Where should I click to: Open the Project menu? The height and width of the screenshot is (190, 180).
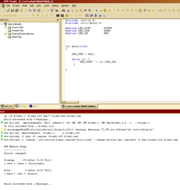[x=16, y=6]
